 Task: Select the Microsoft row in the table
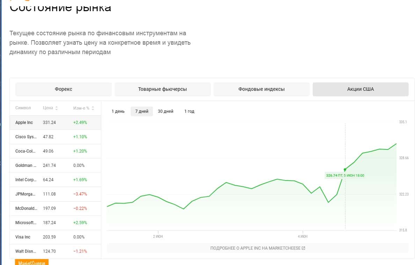click(x=55, y=222)
